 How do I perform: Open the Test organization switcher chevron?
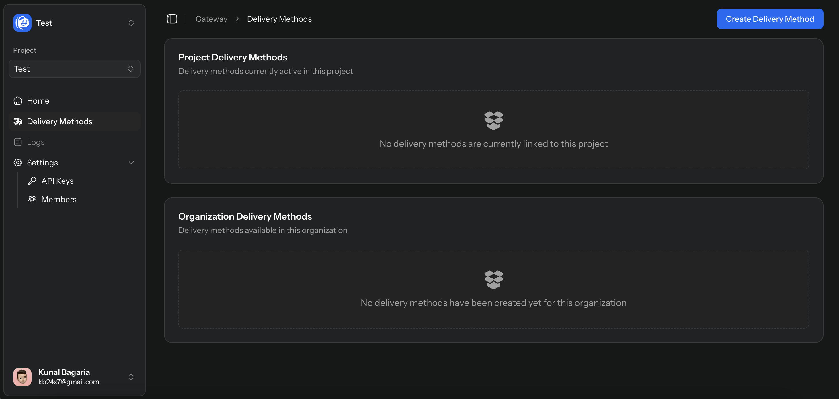click(x=131, y=23)
